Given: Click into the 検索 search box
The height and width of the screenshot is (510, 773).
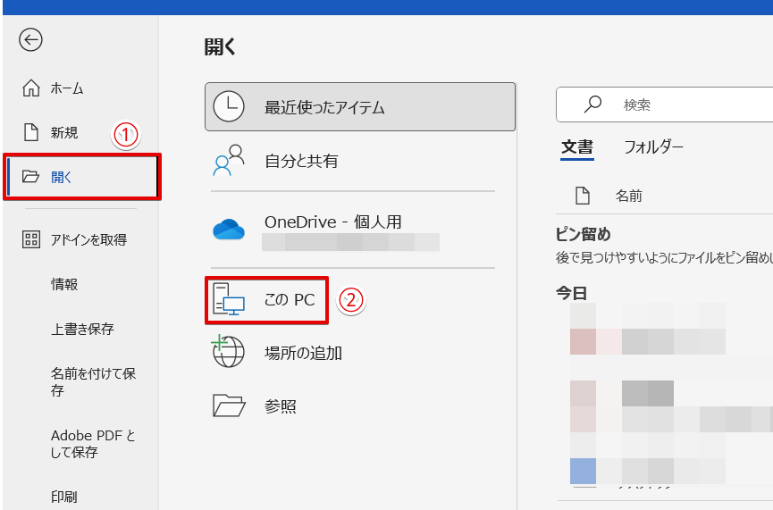Looking at the screenshot, I should pyautogui.click(x=665, y=105).
